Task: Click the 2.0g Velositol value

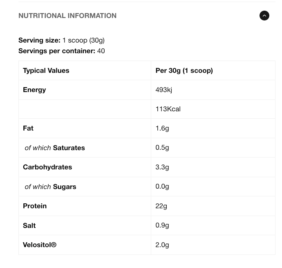Action: pos(162,245)
